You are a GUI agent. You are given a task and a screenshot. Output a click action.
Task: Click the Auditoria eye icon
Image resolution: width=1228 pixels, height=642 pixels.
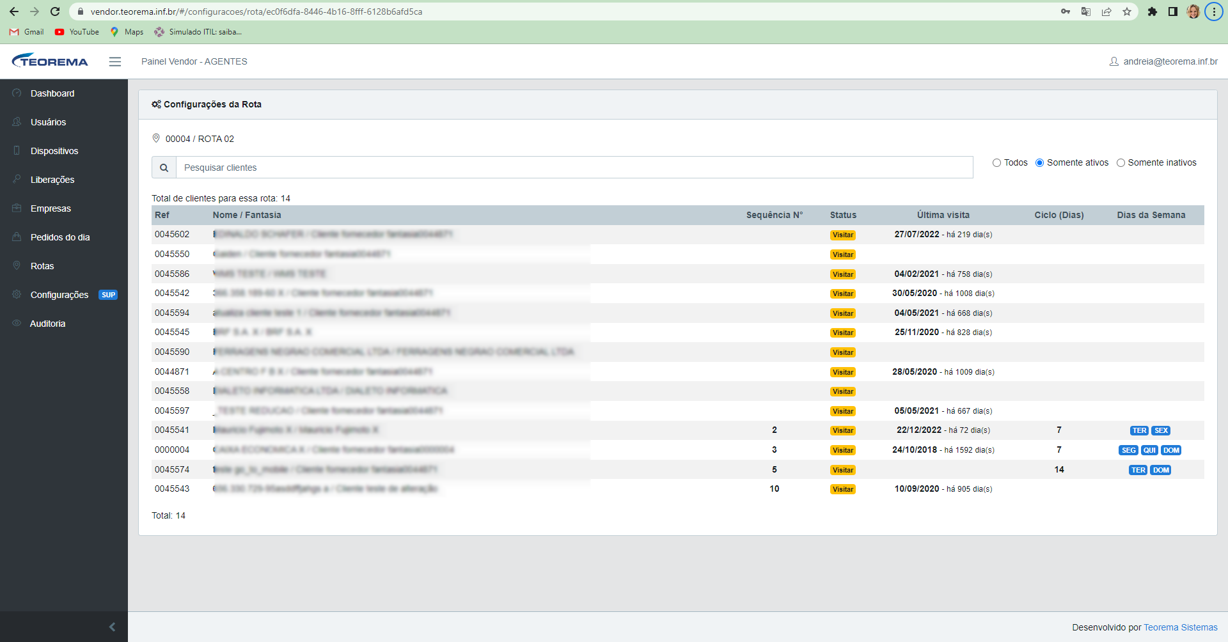tap(17, 323)
